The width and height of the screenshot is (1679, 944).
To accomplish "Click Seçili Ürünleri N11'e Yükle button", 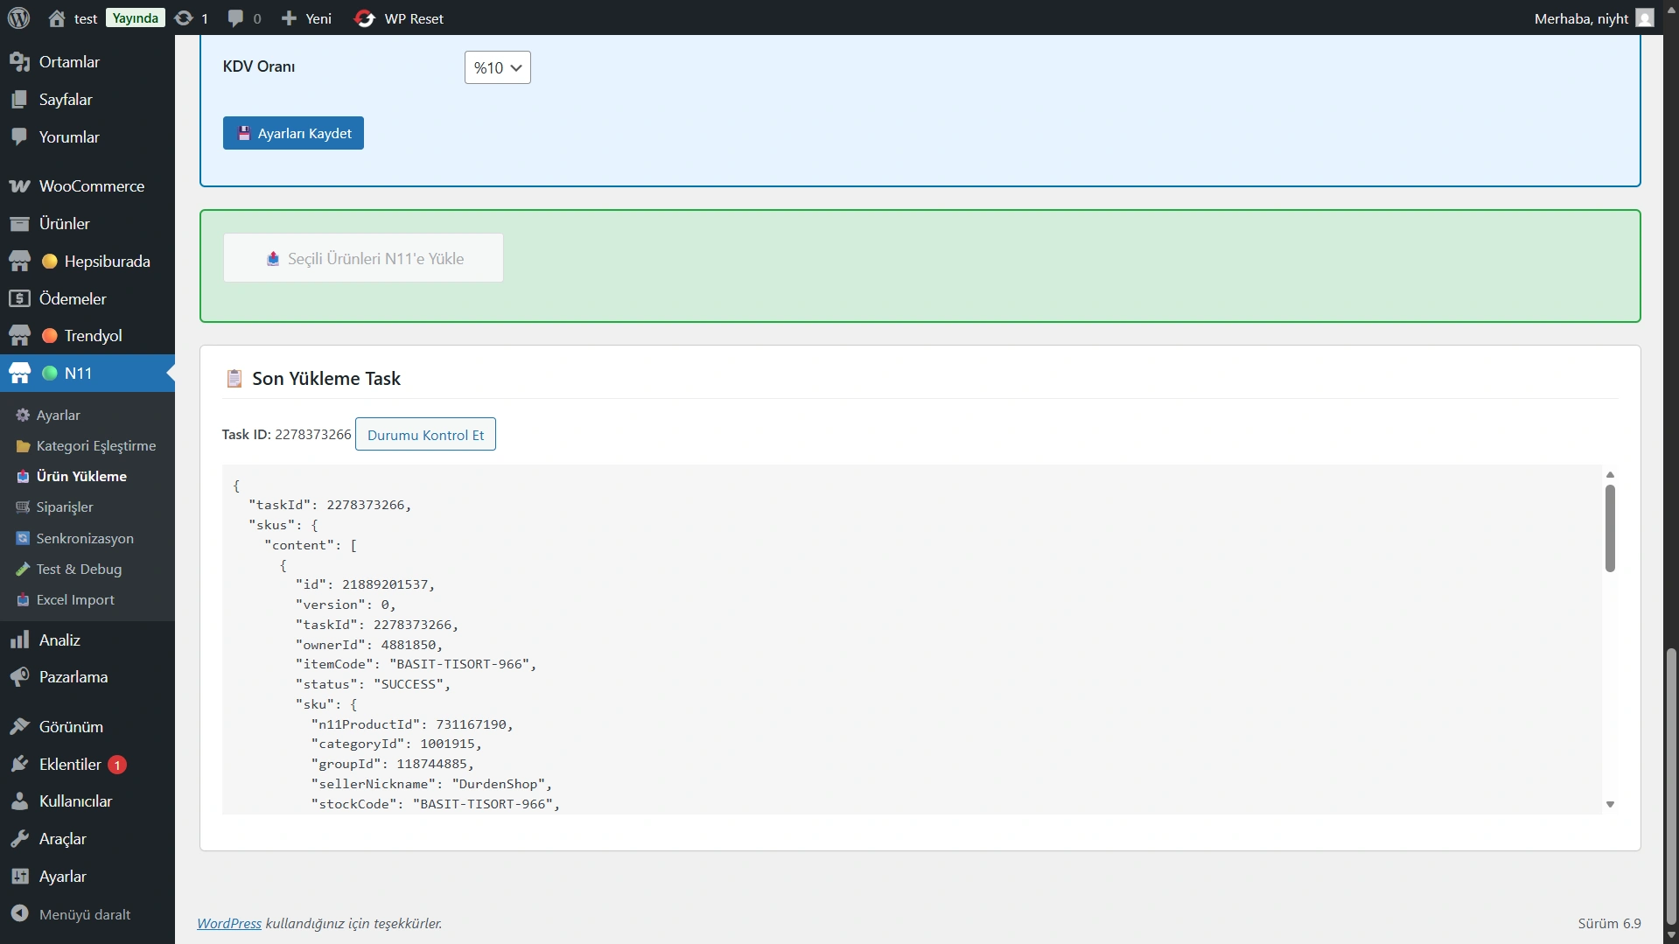I will tap(363, 258).
